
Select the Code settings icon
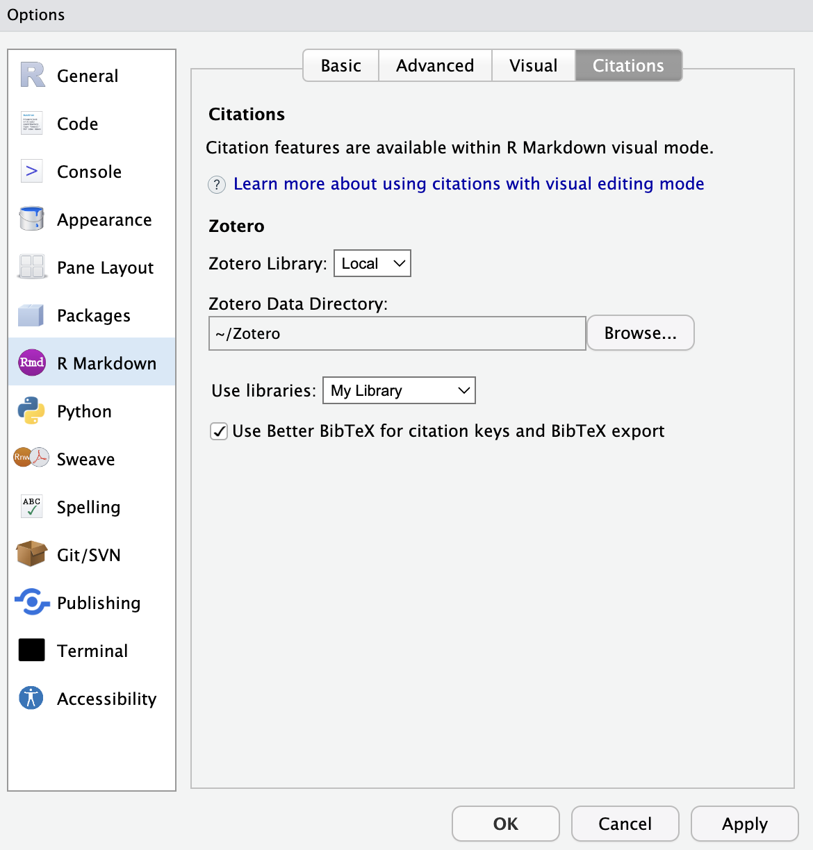point(31,123)
